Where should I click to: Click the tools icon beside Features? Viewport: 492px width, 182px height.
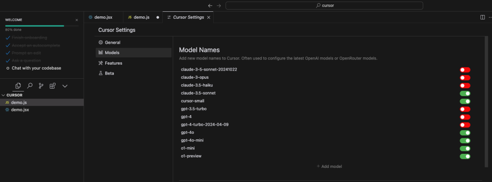pyautogui.click(x=101, y=63)
